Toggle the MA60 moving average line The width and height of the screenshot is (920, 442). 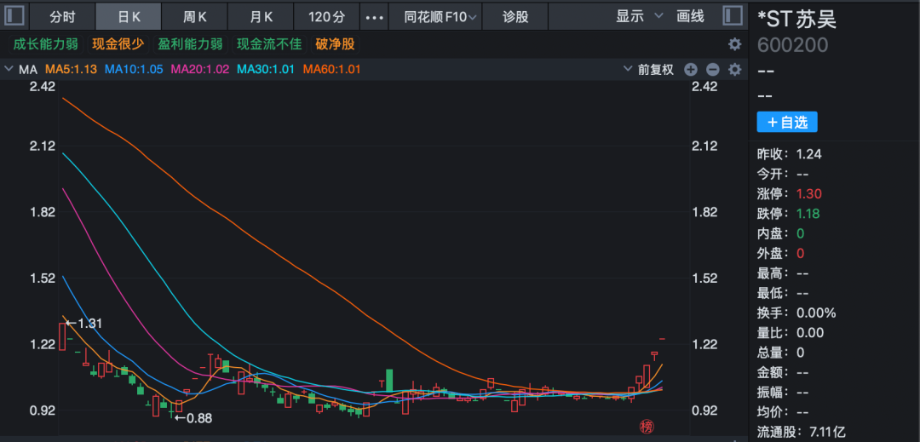pos(331,70)
